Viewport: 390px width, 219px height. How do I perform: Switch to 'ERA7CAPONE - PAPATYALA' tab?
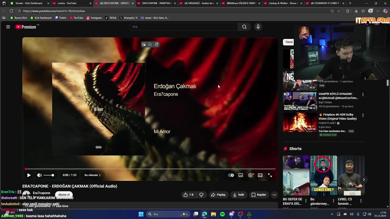click(x=157, y=3)
